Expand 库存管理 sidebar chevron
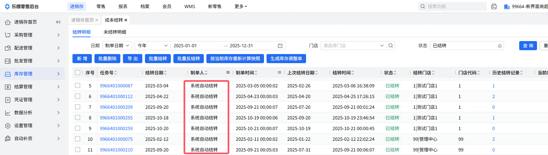548x155 pixels. 59,74
